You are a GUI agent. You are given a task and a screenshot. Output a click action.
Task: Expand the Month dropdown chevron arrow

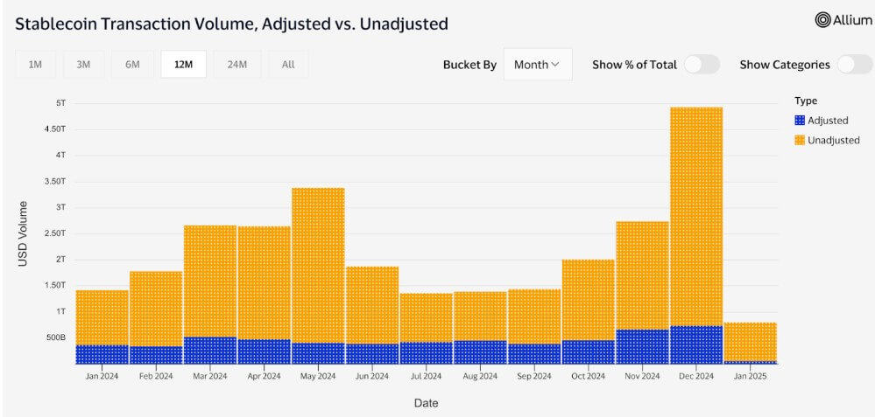click(x=555, y=65)
